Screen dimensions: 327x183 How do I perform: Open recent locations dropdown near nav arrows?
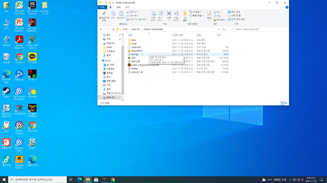coord(110,29)
